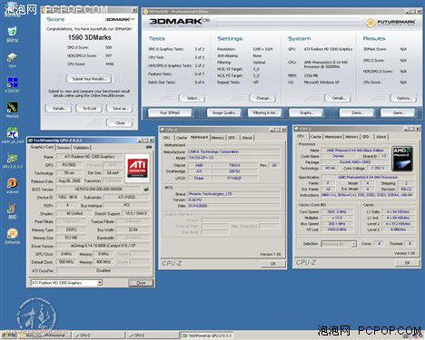Click the Memory Type DDR2 field in GPU-Z
Image resolution: width=425 pixels, height=340 pixels.
point(71,229)
